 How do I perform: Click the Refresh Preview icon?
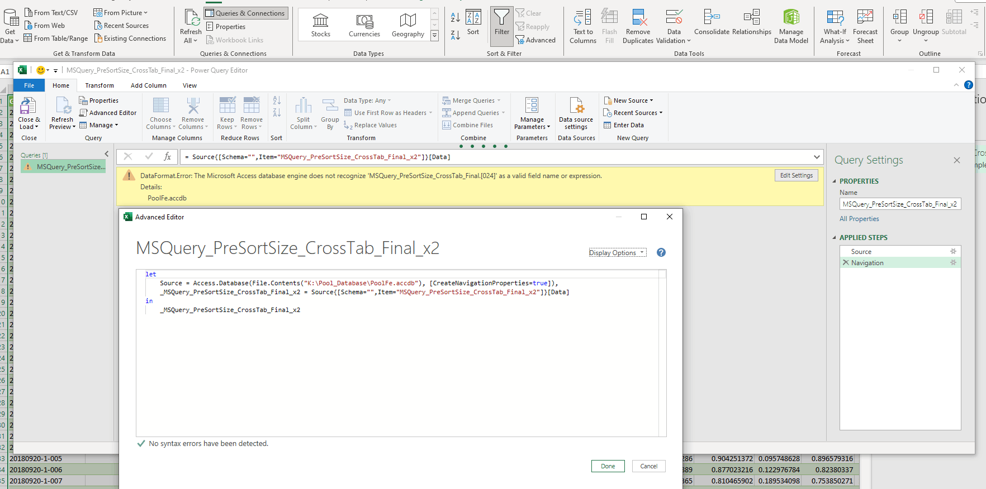[63, 106]
